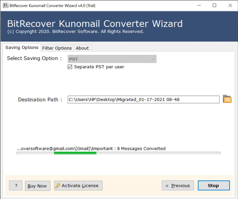Click the 'Destination Path :' label
Image resolution: width=238 pixels, height=199 pixels.
pyautogui.click(x=40, y=100)
